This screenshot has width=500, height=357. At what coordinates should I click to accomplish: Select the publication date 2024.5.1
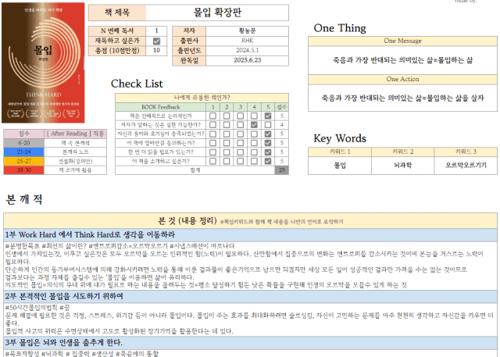coord(247,50)
